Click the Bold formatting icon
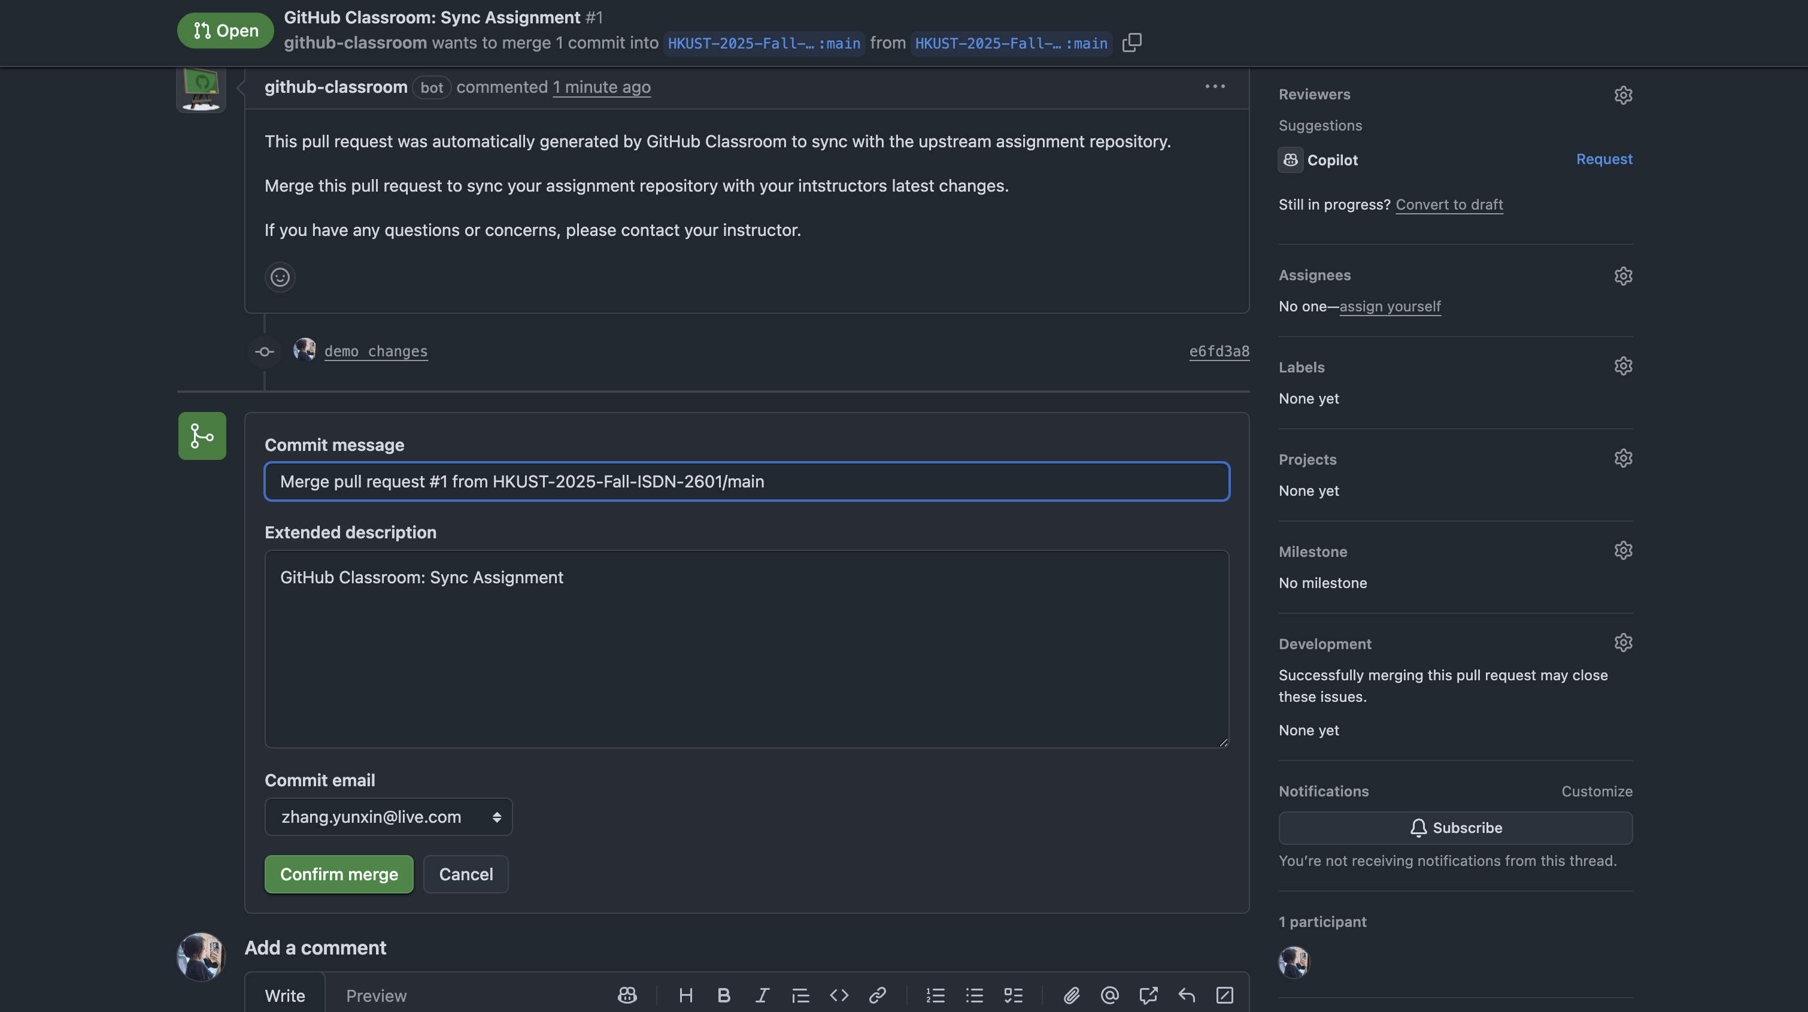The image size is (1808, 1012). pyautogui.click(x=724, y=995)
